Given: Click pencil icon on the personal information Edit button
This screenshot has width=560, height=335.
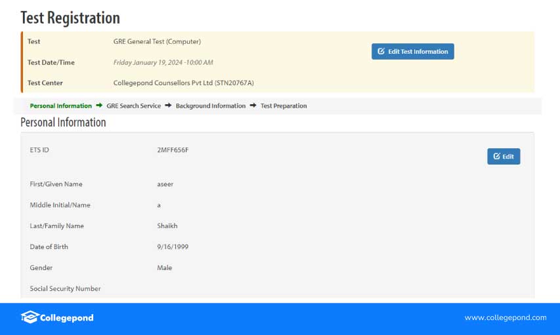Looking at the screenshot, I should pos(496,157).
